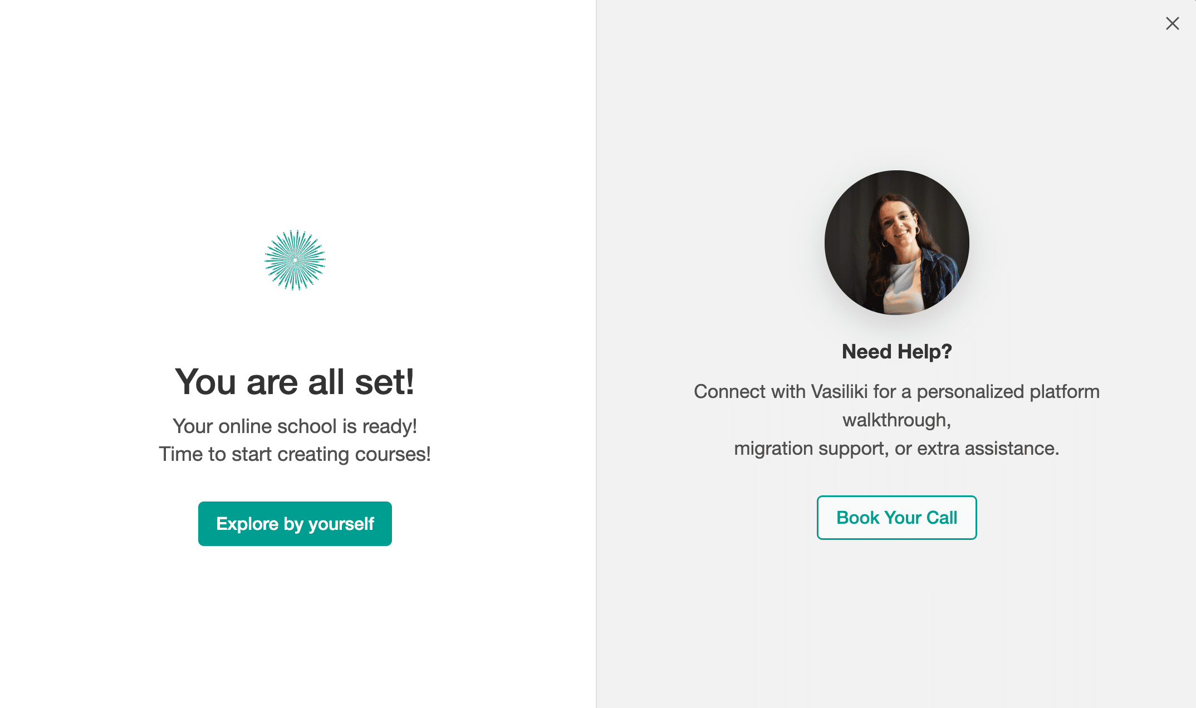1196x708 pixels.
Task: Book Your Call with Vasiliki
Action: [x=896, y=518]
